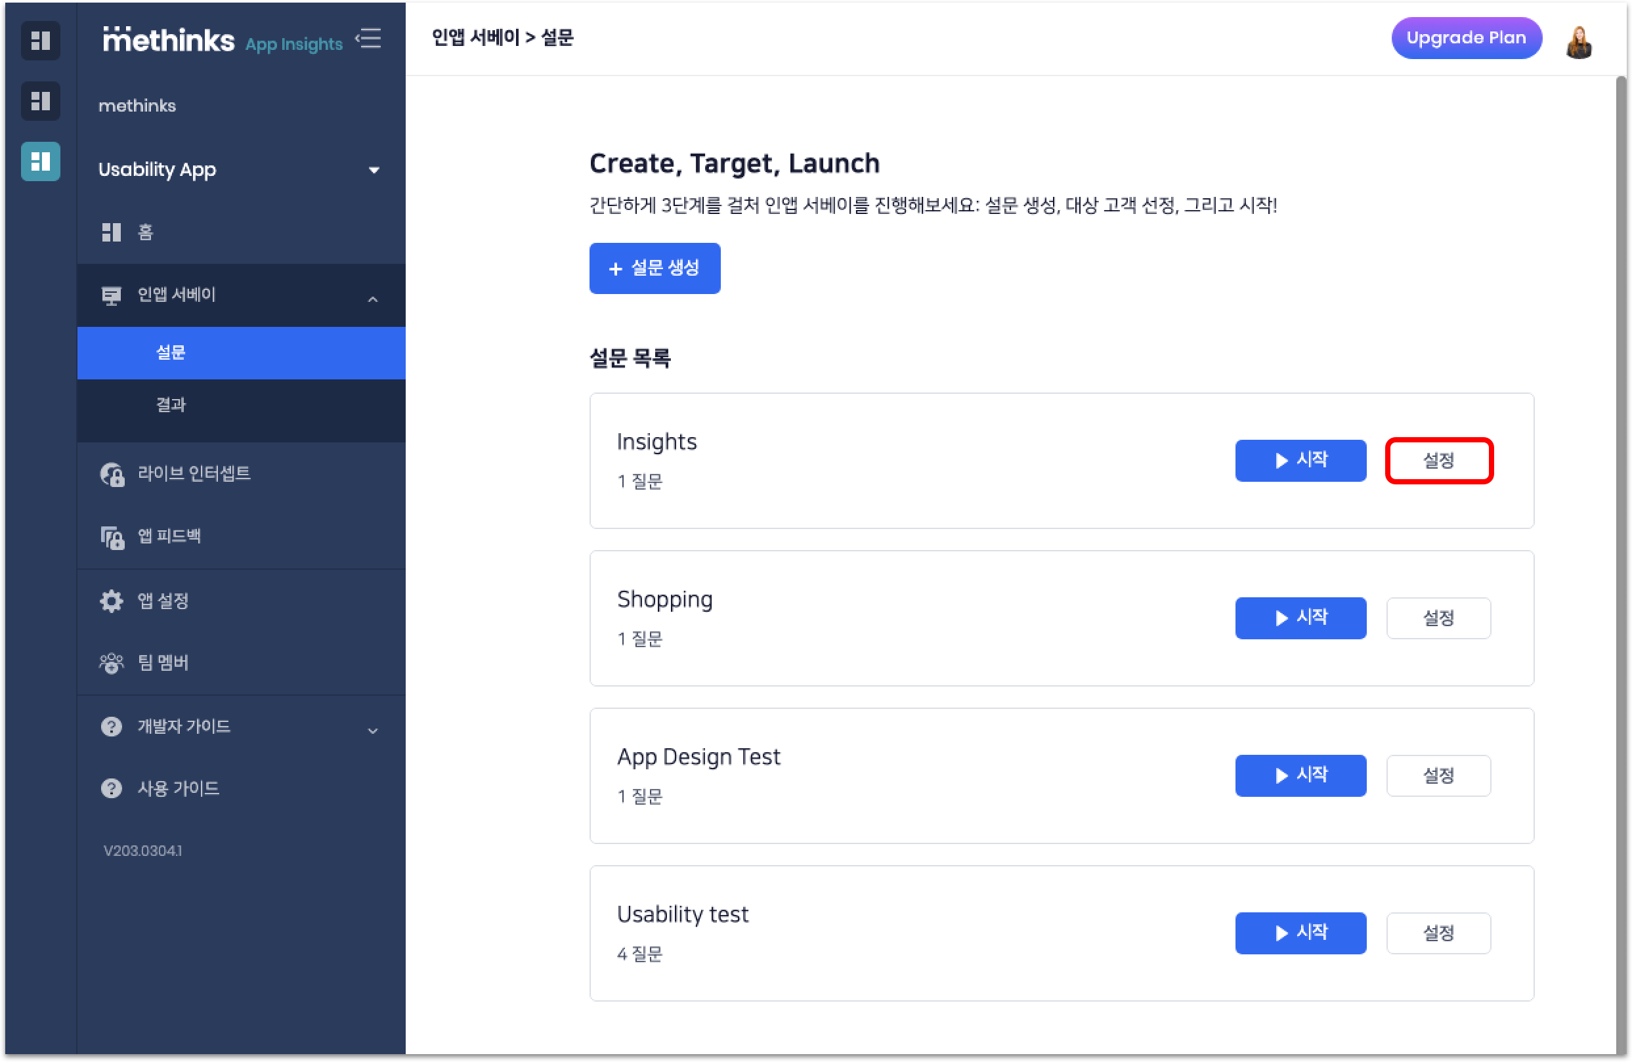Click the highlighted teal app icon in left rail

(41, 162)
